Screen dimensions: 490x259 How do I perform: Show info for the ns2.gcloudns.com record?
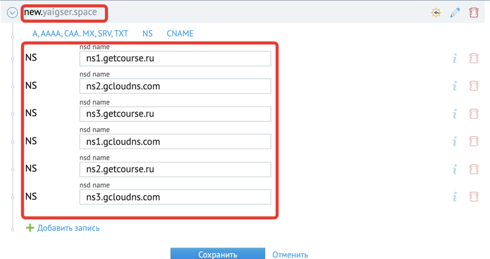click(x=455, y=86)
